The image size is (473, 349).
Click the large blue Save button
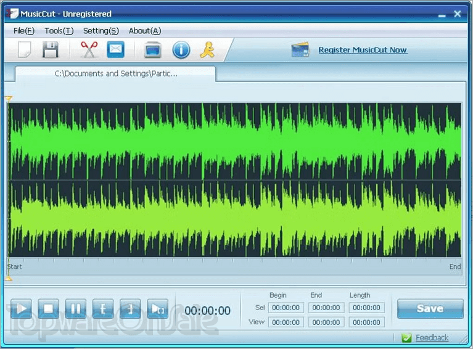click(430, 308)
